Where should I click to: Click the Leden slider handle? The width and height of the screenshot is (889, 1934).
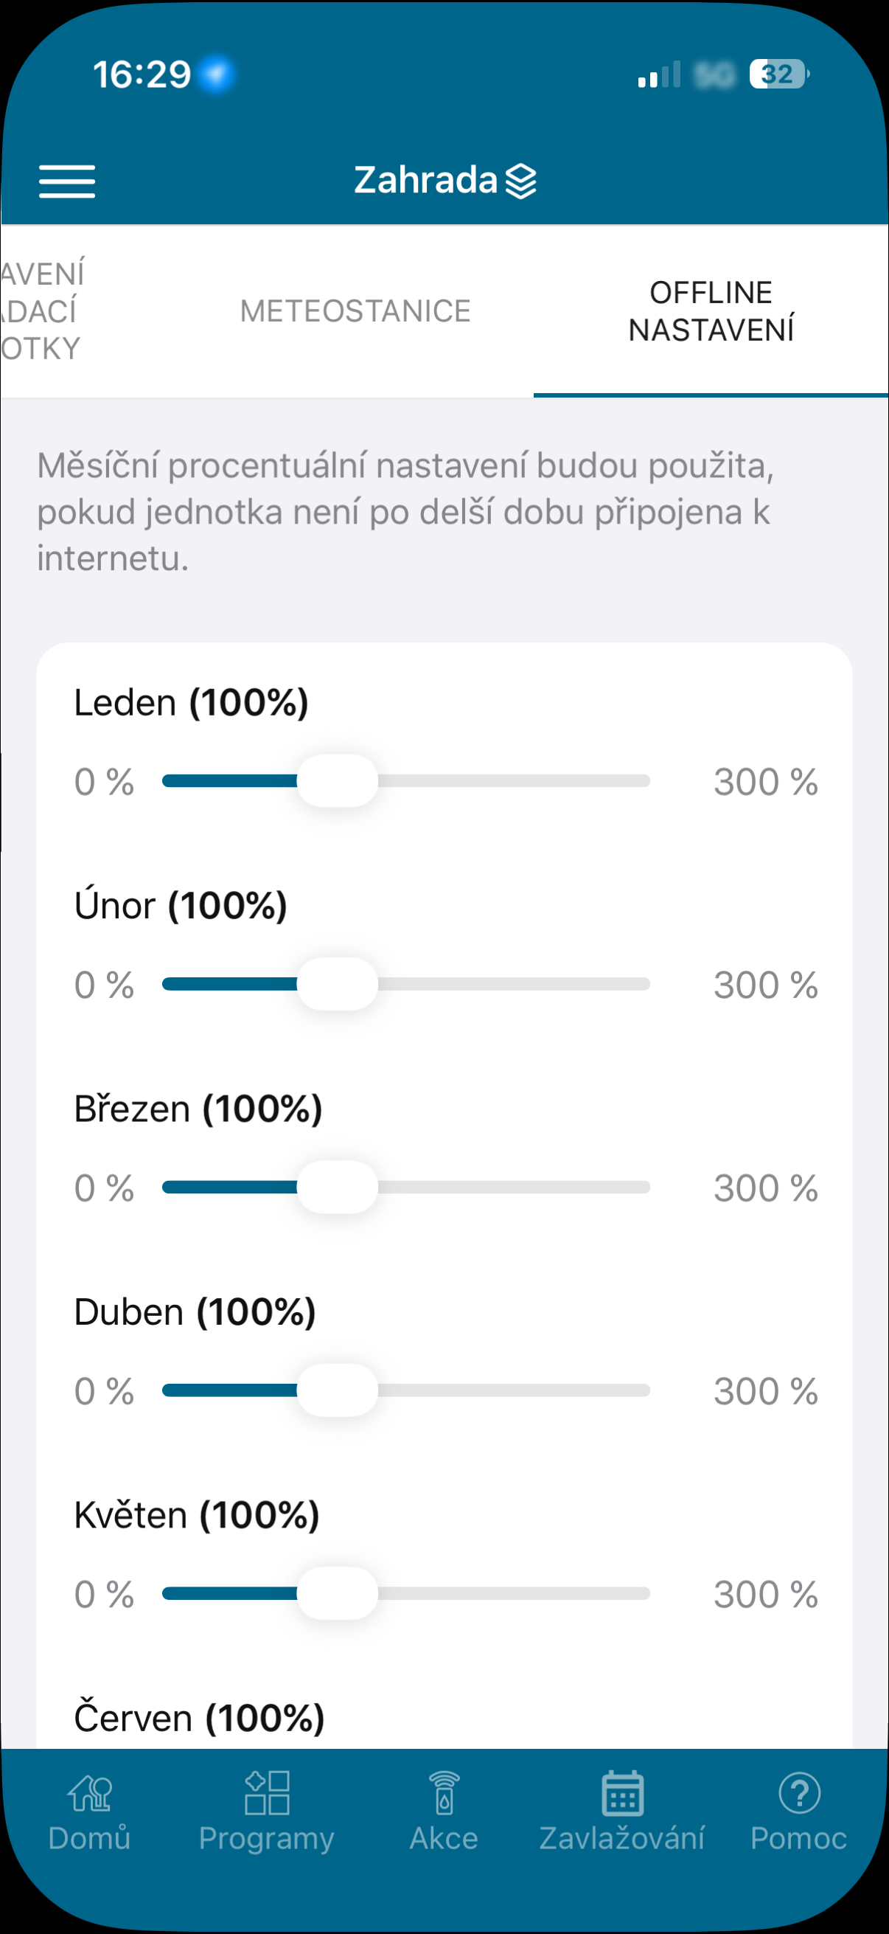point(337,781)
